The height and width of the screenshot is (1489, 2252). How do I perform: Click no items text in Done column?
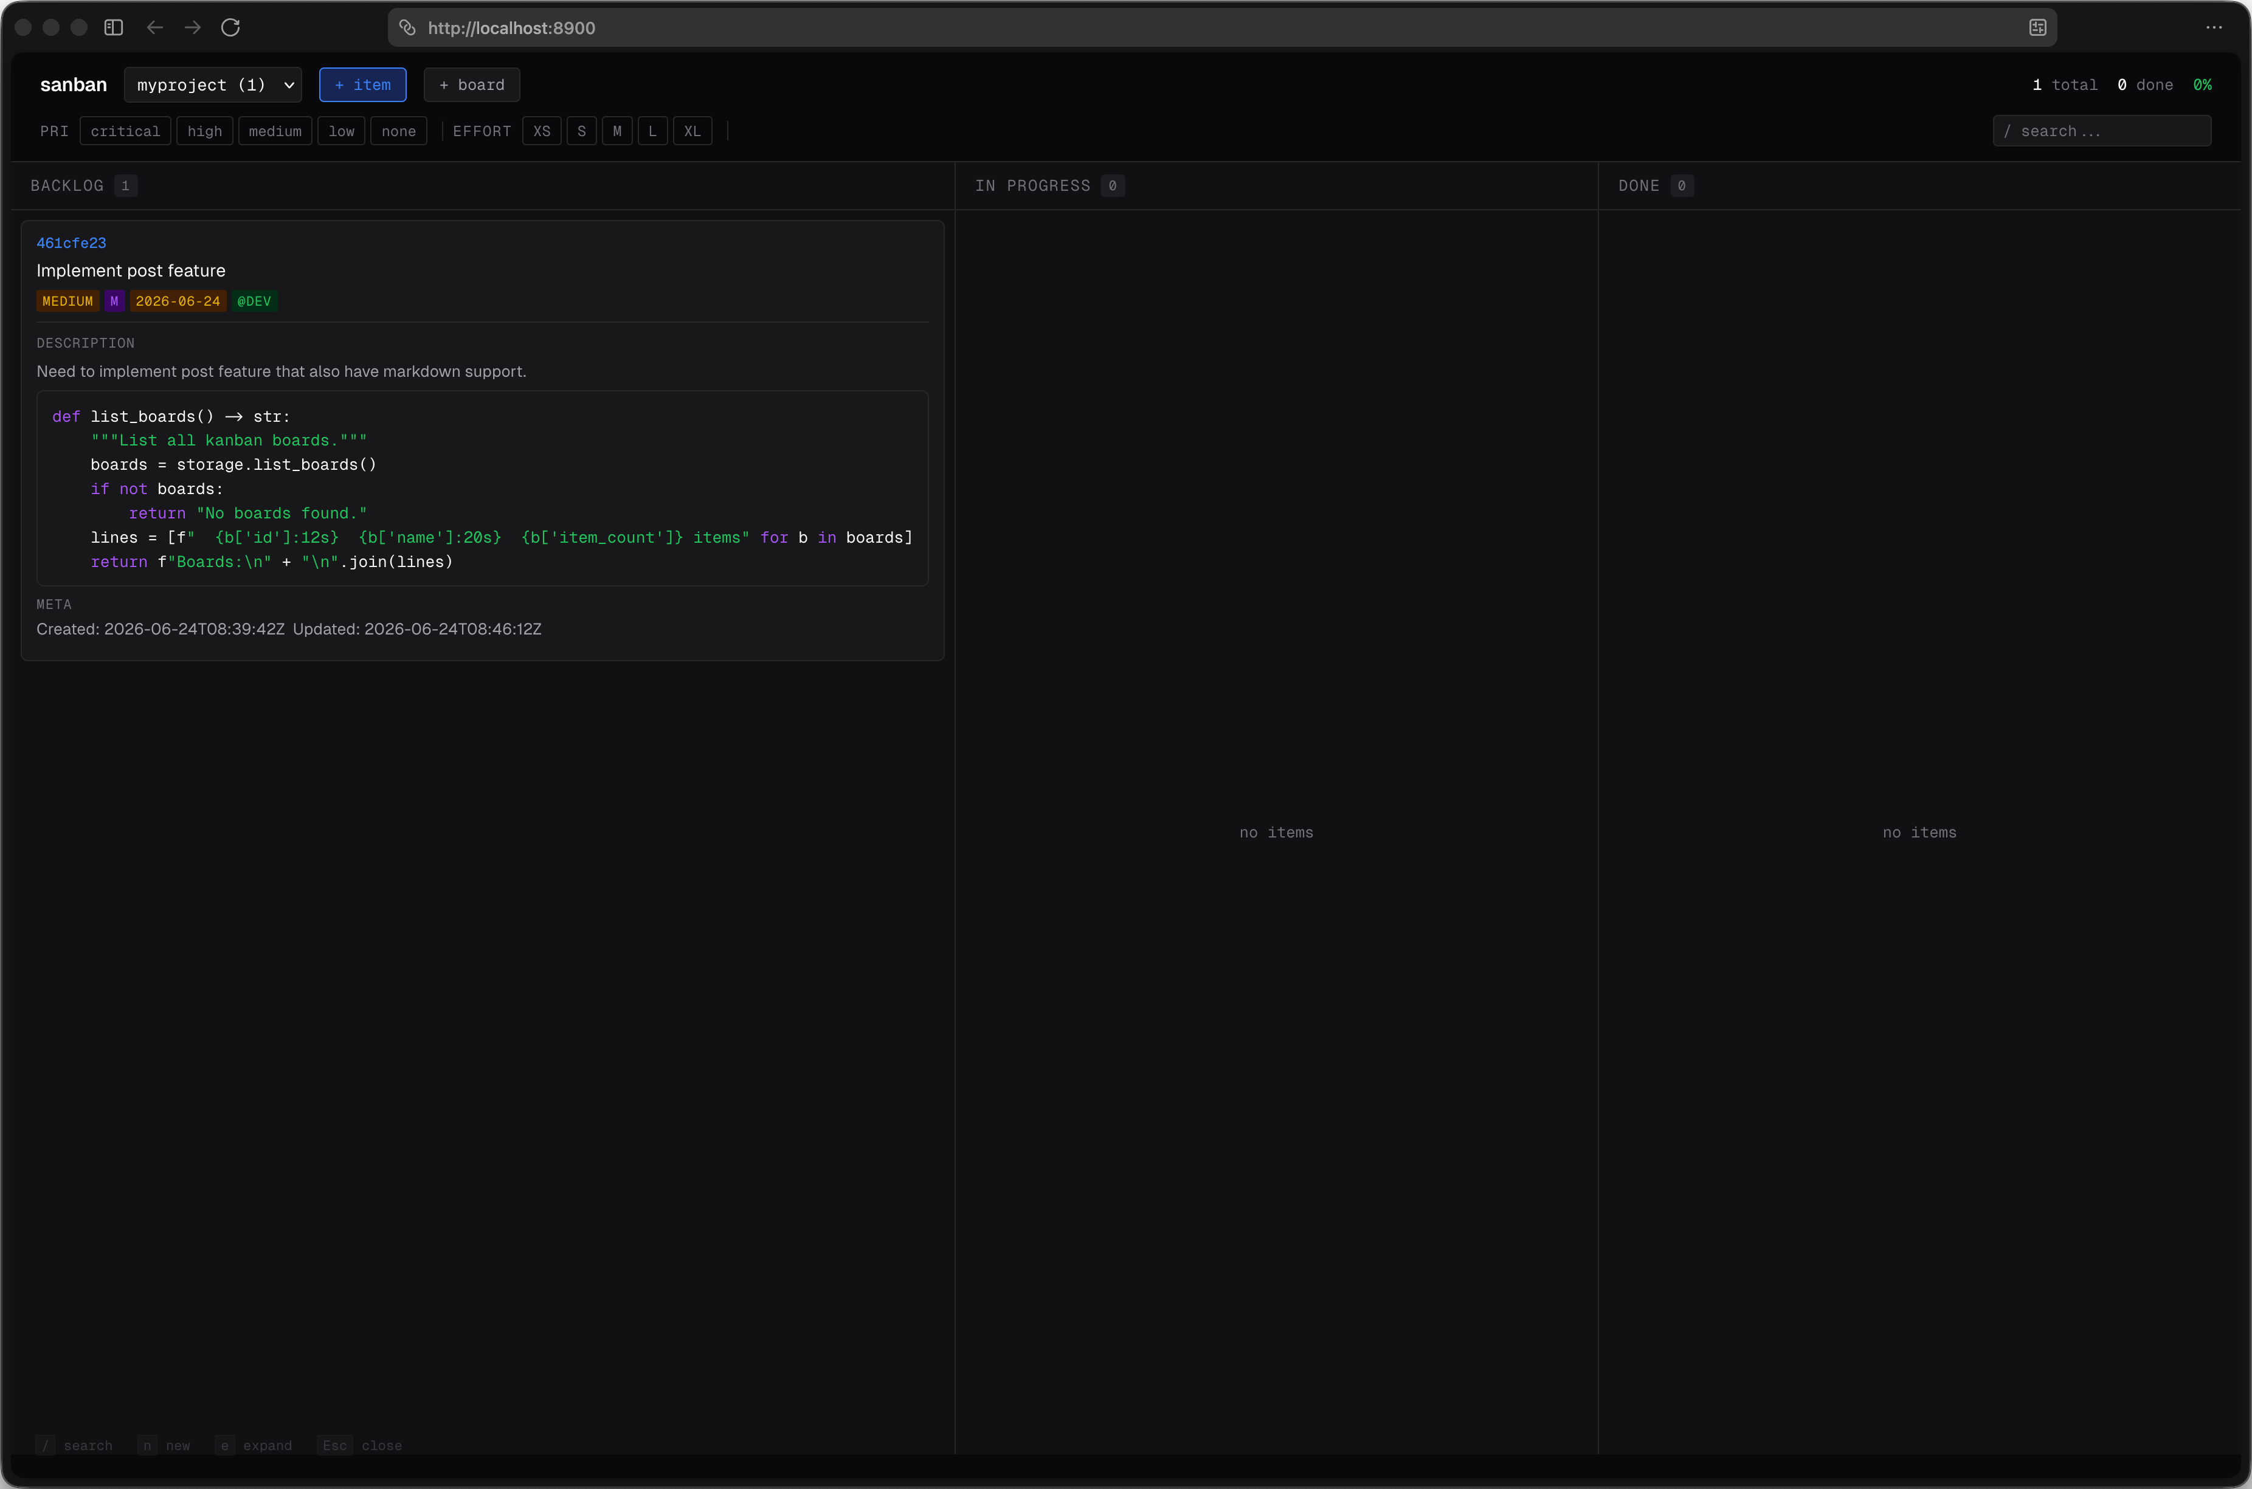[1919, 832]
